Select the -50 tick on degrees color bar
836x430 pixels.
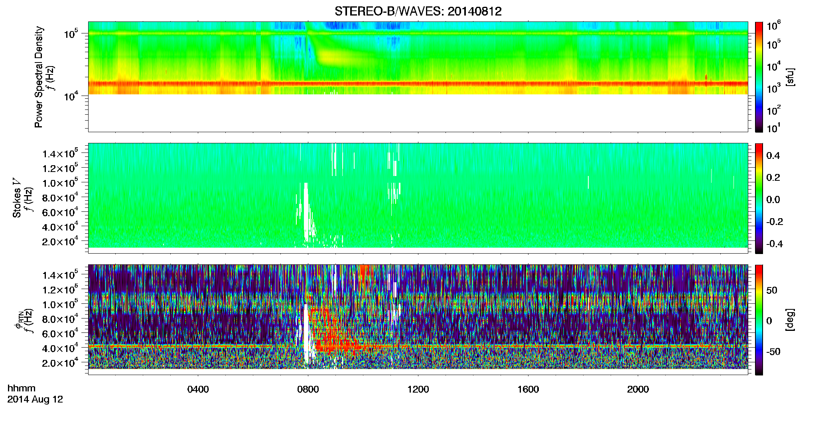point(773,352)
